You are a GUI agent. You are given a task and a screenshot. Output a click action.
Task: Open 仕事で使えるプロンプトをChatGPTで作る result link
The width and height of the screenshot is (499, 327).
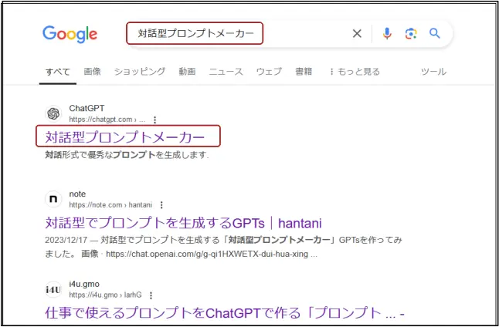225,313
